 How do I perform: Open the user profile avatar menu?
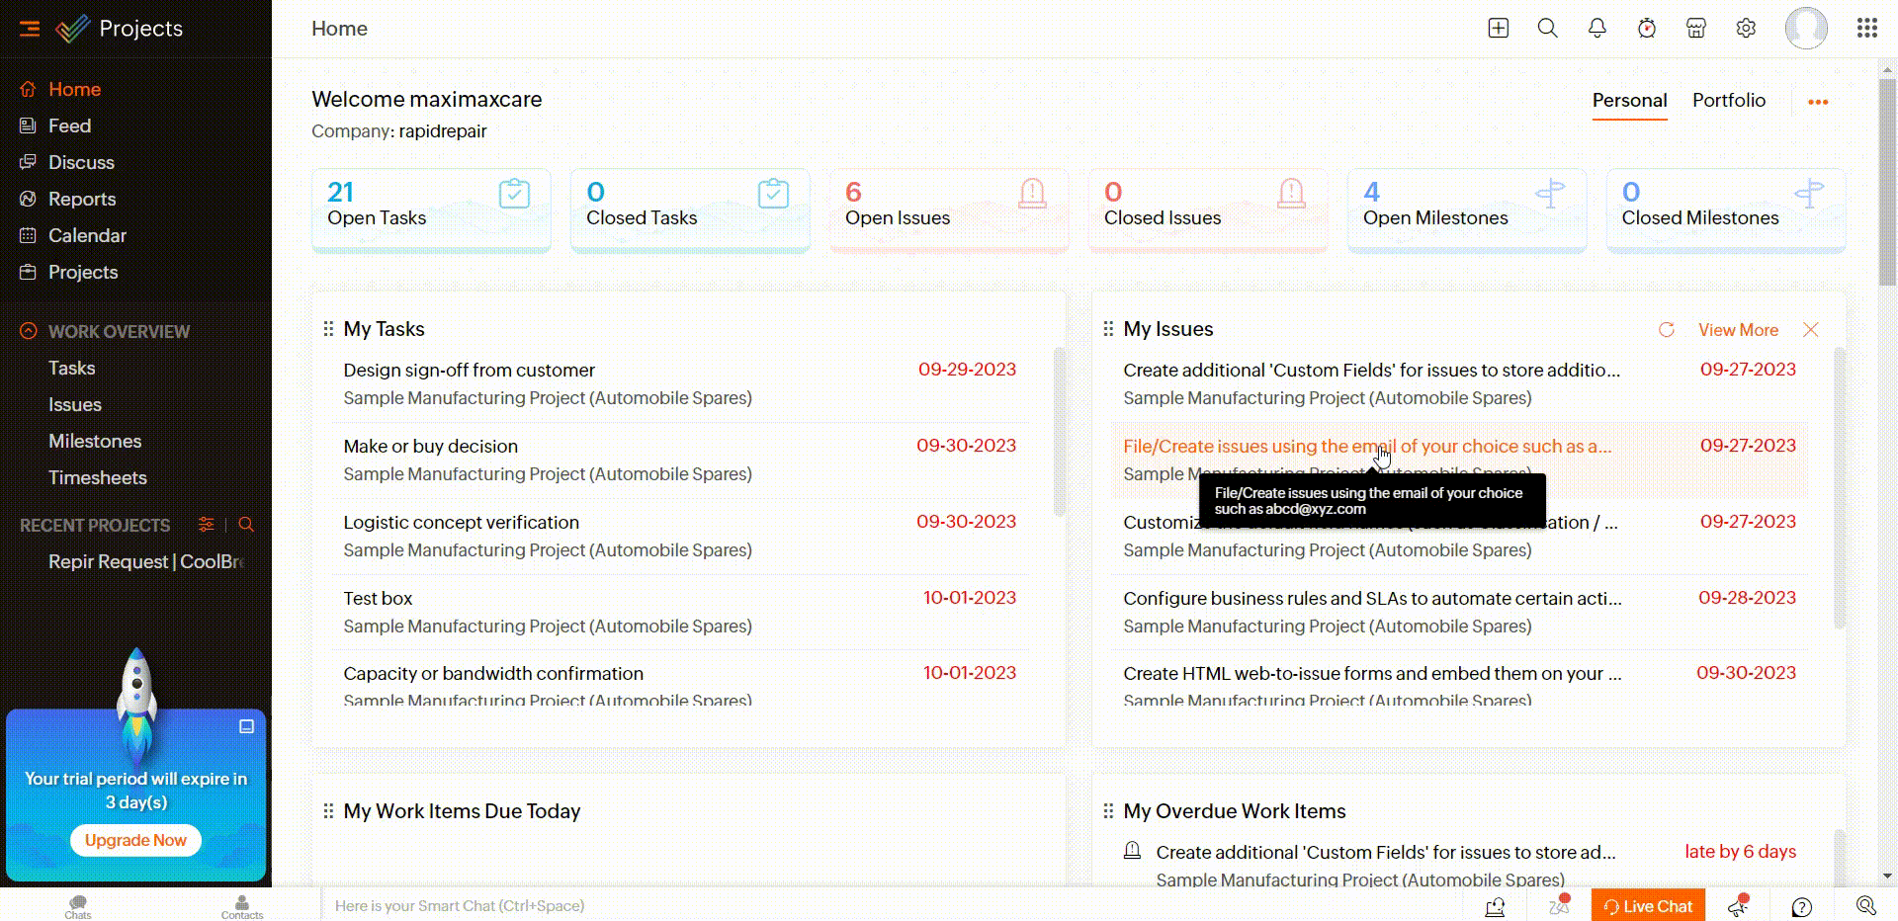(x=1805, y=29)
